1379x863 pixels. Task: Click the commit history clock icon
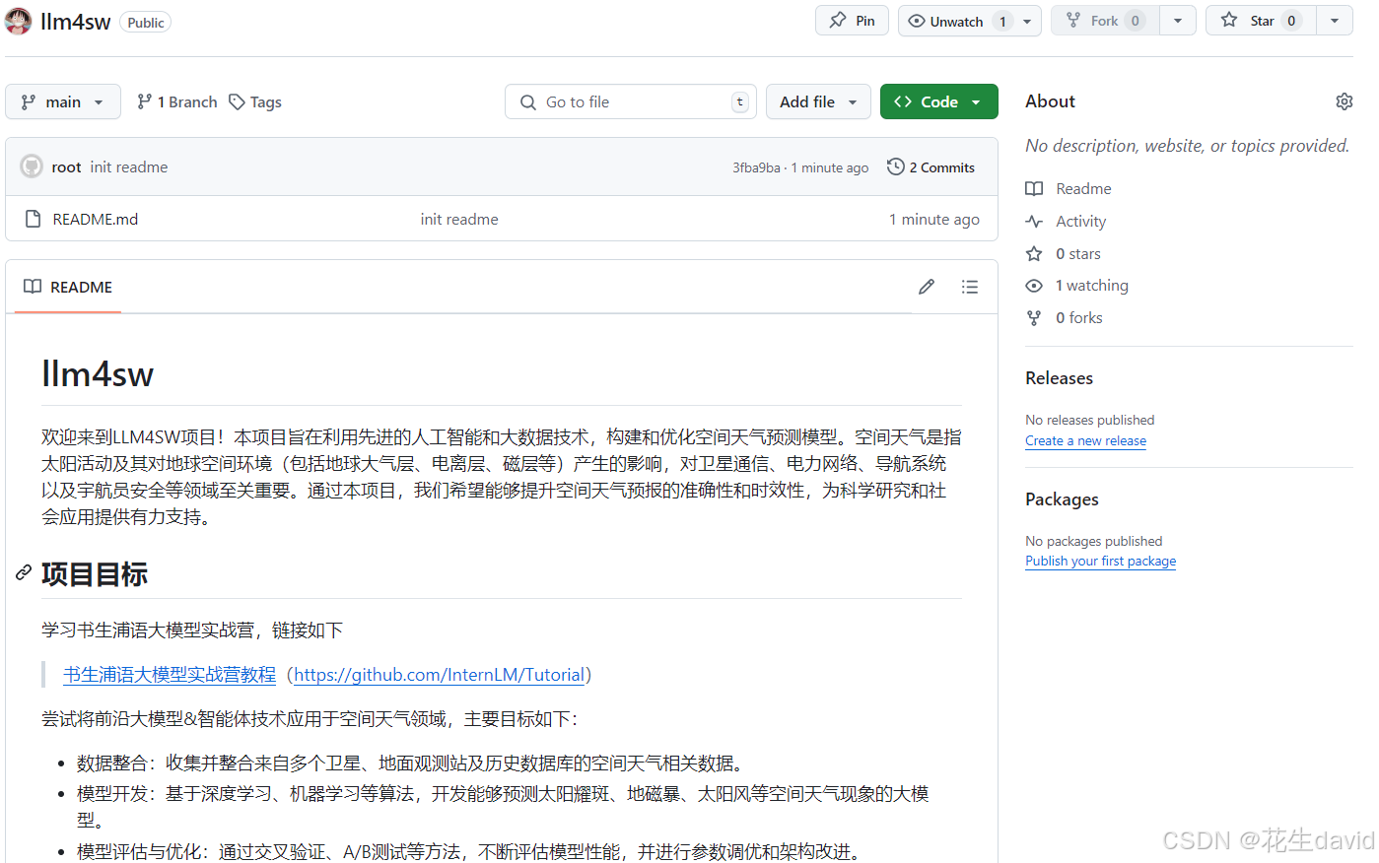(x=895, y=166)
